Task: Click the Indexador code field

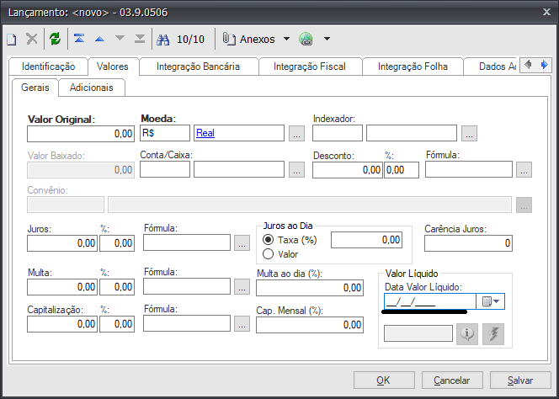Action: [338, 133]
